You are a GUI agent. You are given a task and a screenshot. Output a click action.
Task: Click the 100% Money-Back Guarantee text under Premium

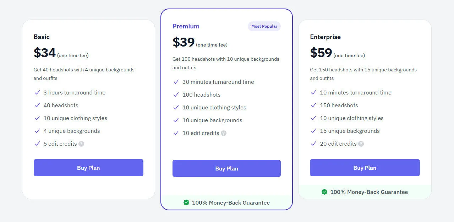(231, 202)
